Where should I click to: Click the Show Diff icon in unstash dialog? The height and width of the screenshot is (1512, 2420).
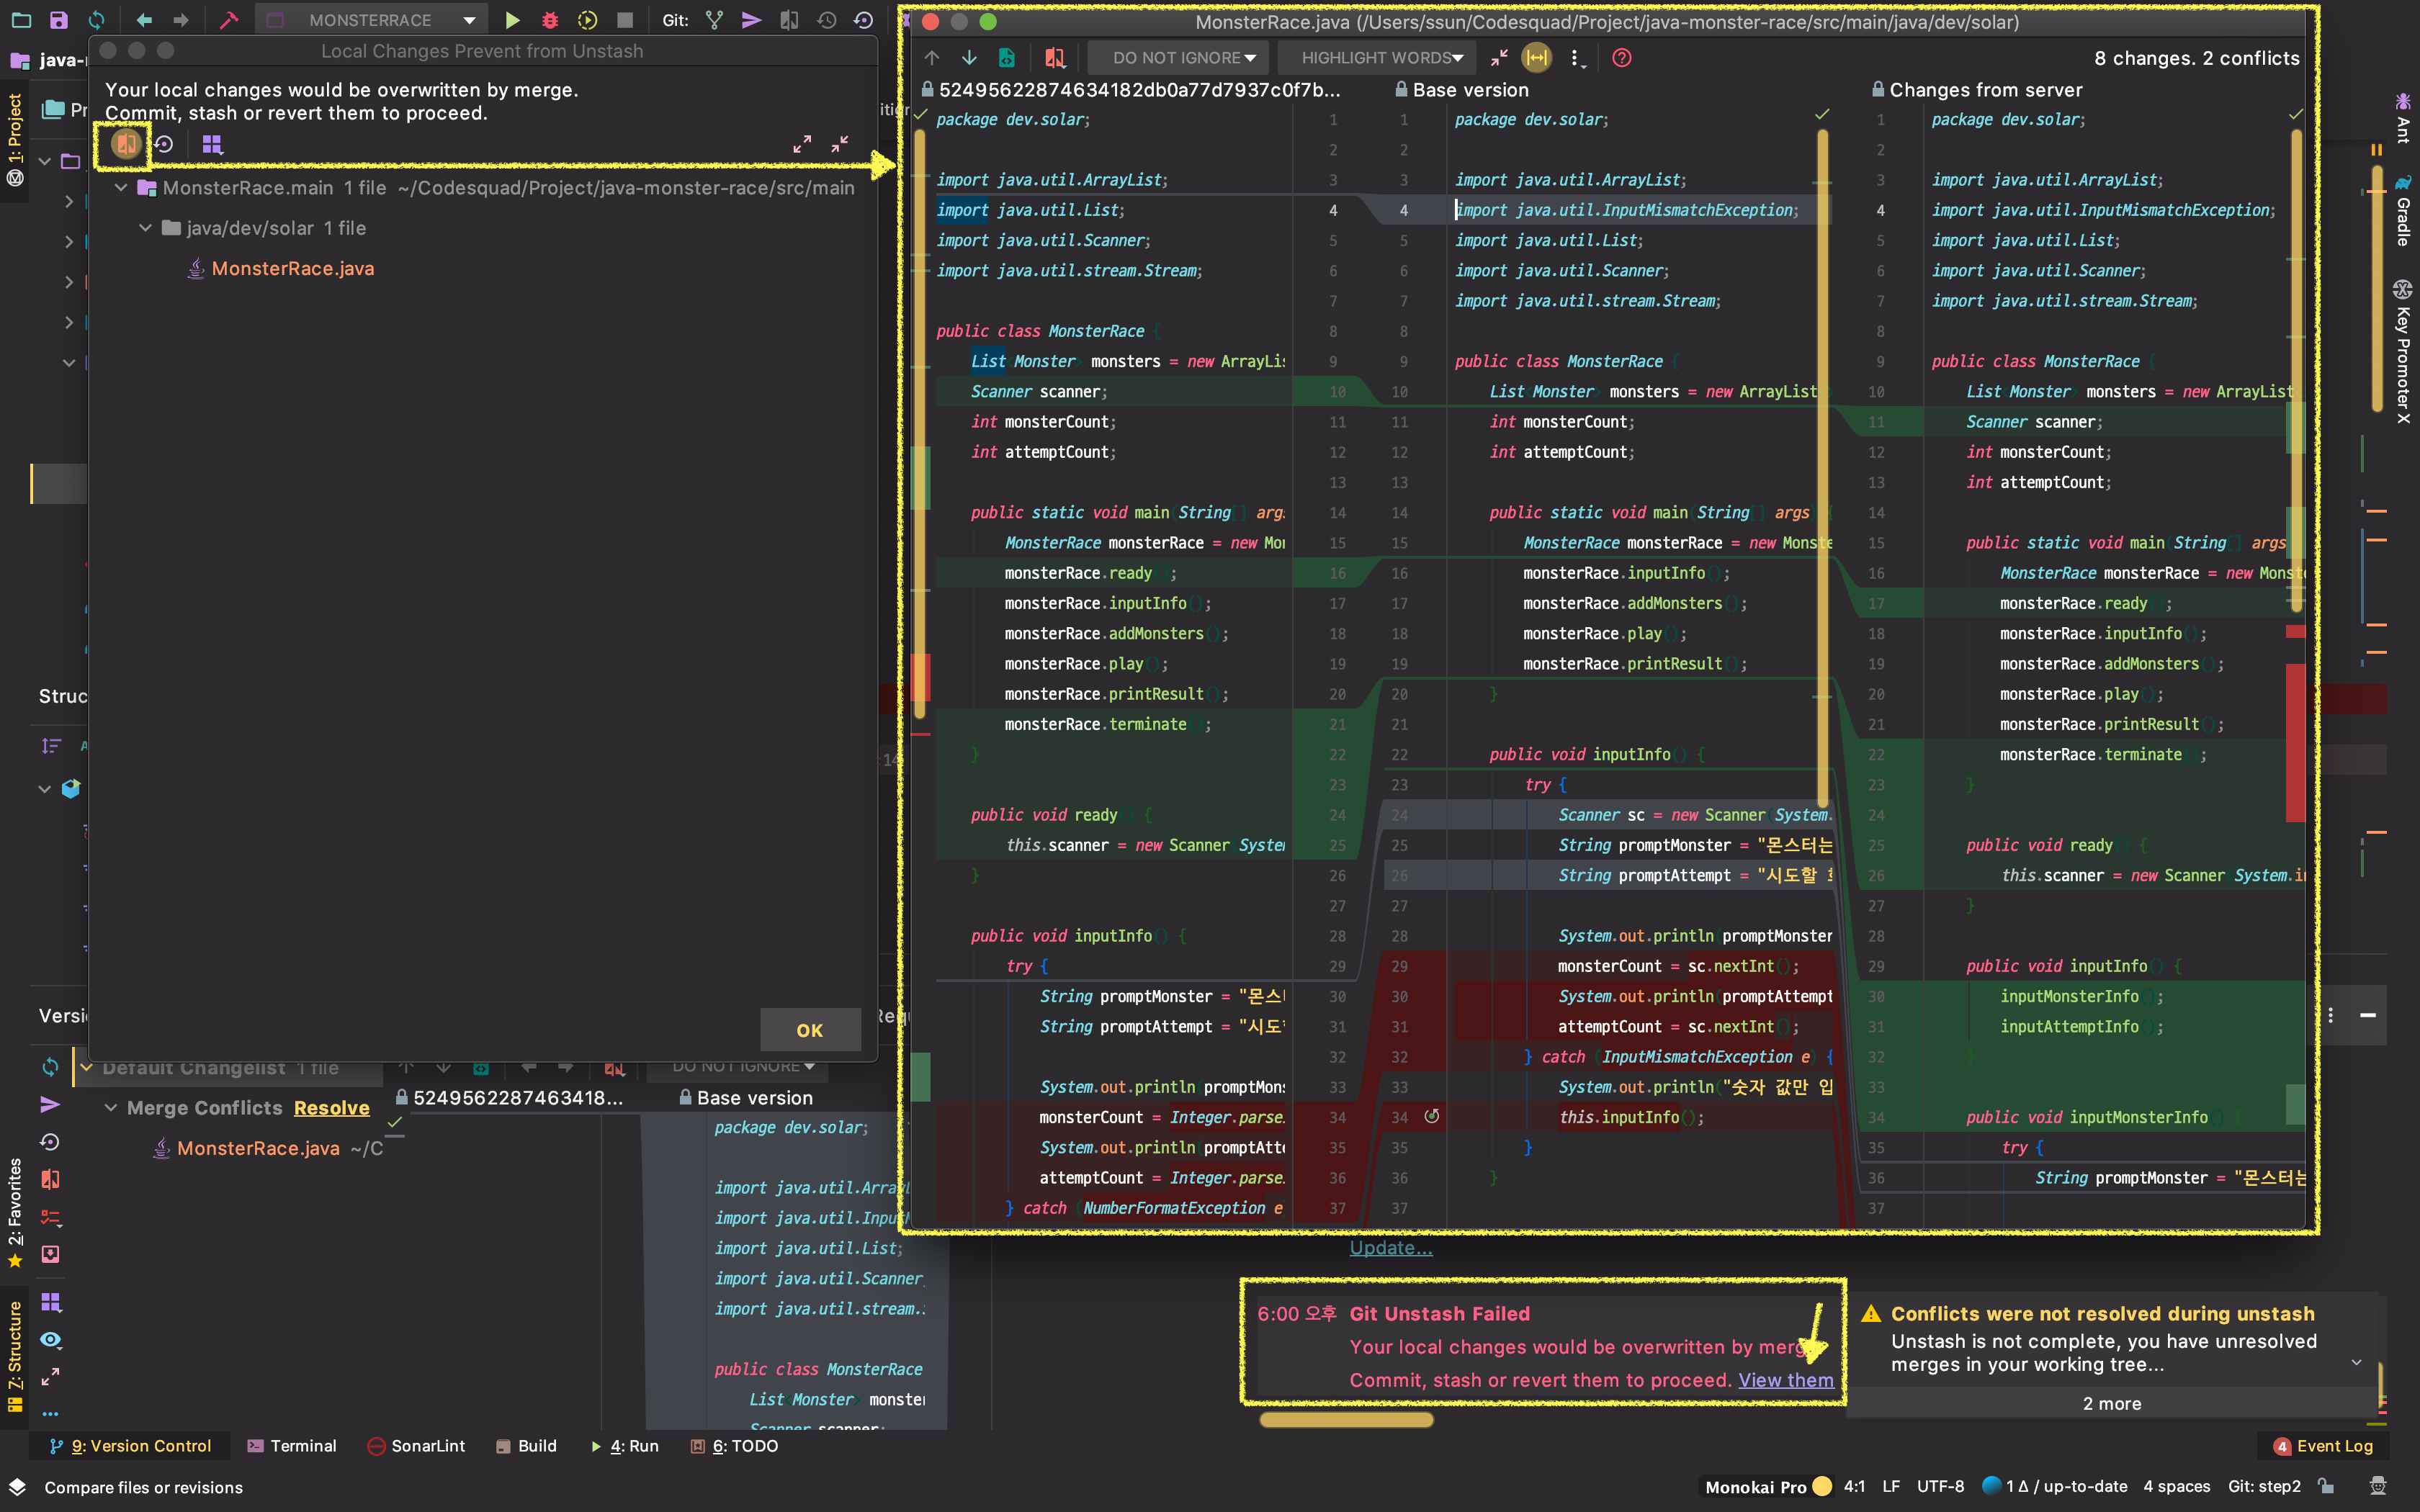point(126,144)
